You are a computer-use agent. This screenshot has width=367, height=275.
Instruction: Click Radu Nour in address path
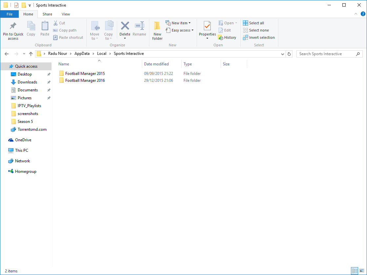(57, 54)
